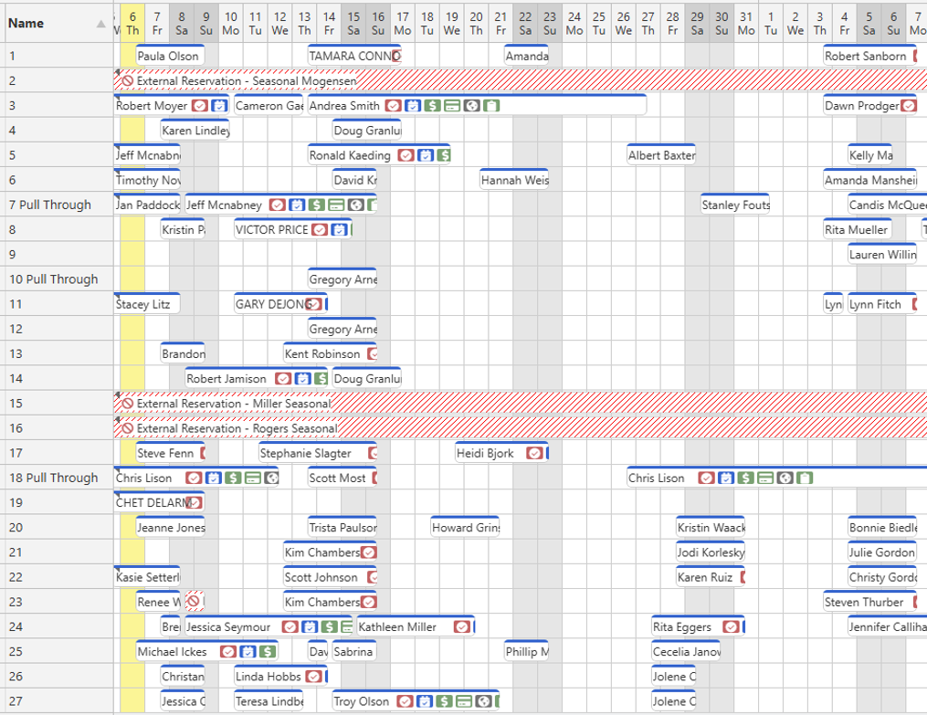Open Hannah Weis reservation on site 6

[x=514, y=180]
